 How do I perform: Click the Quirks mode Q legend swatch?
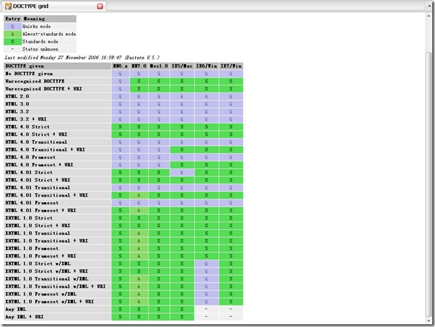(x=12, y=26)
